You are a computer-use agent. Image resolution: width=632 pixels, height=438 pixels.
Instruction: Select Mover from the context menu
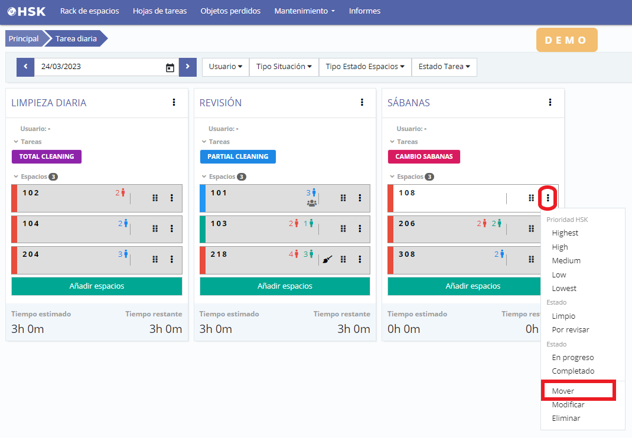[563, 391]
